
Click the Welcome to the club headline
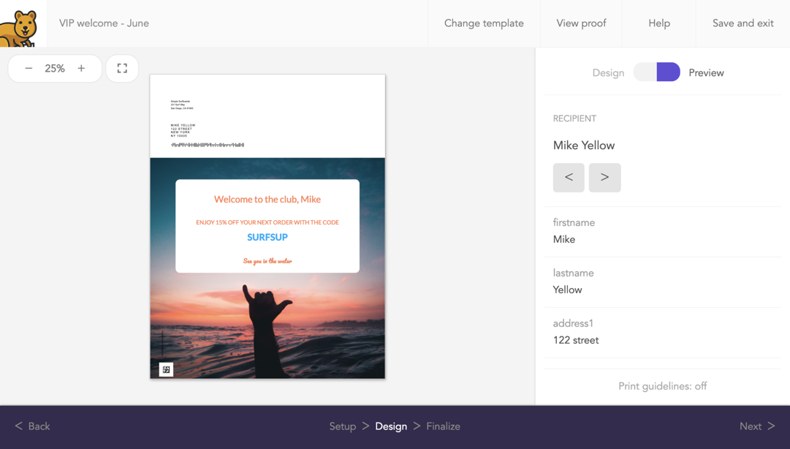coord(267,199)
